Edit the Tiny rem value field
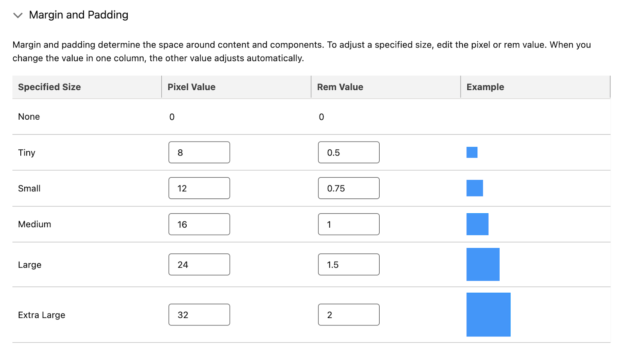Viewport: 625px width, 359px height. pyautogui.click(x=349, y=152)
